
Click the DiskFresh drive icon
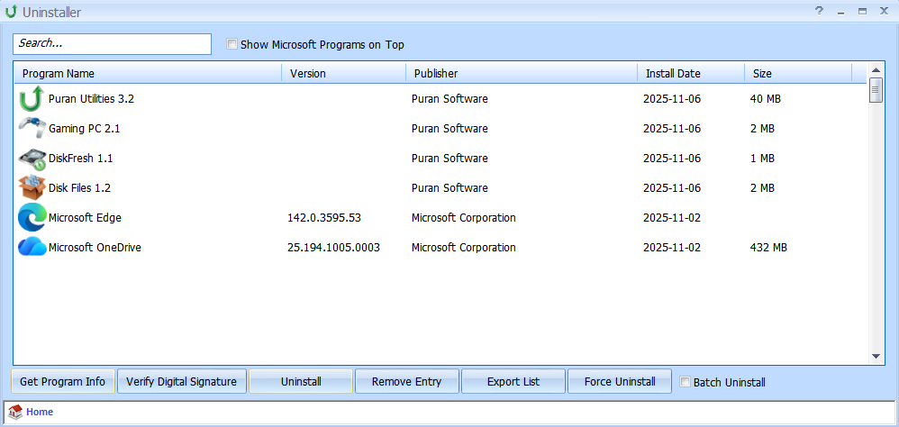[x=32, y=159]
